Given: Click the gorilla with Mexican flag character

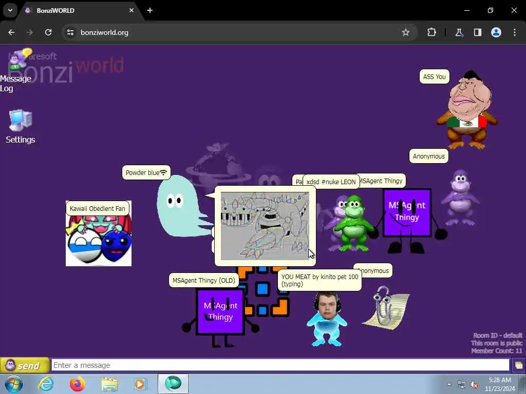Looking at the screenshot, I should tap(467, 110).
